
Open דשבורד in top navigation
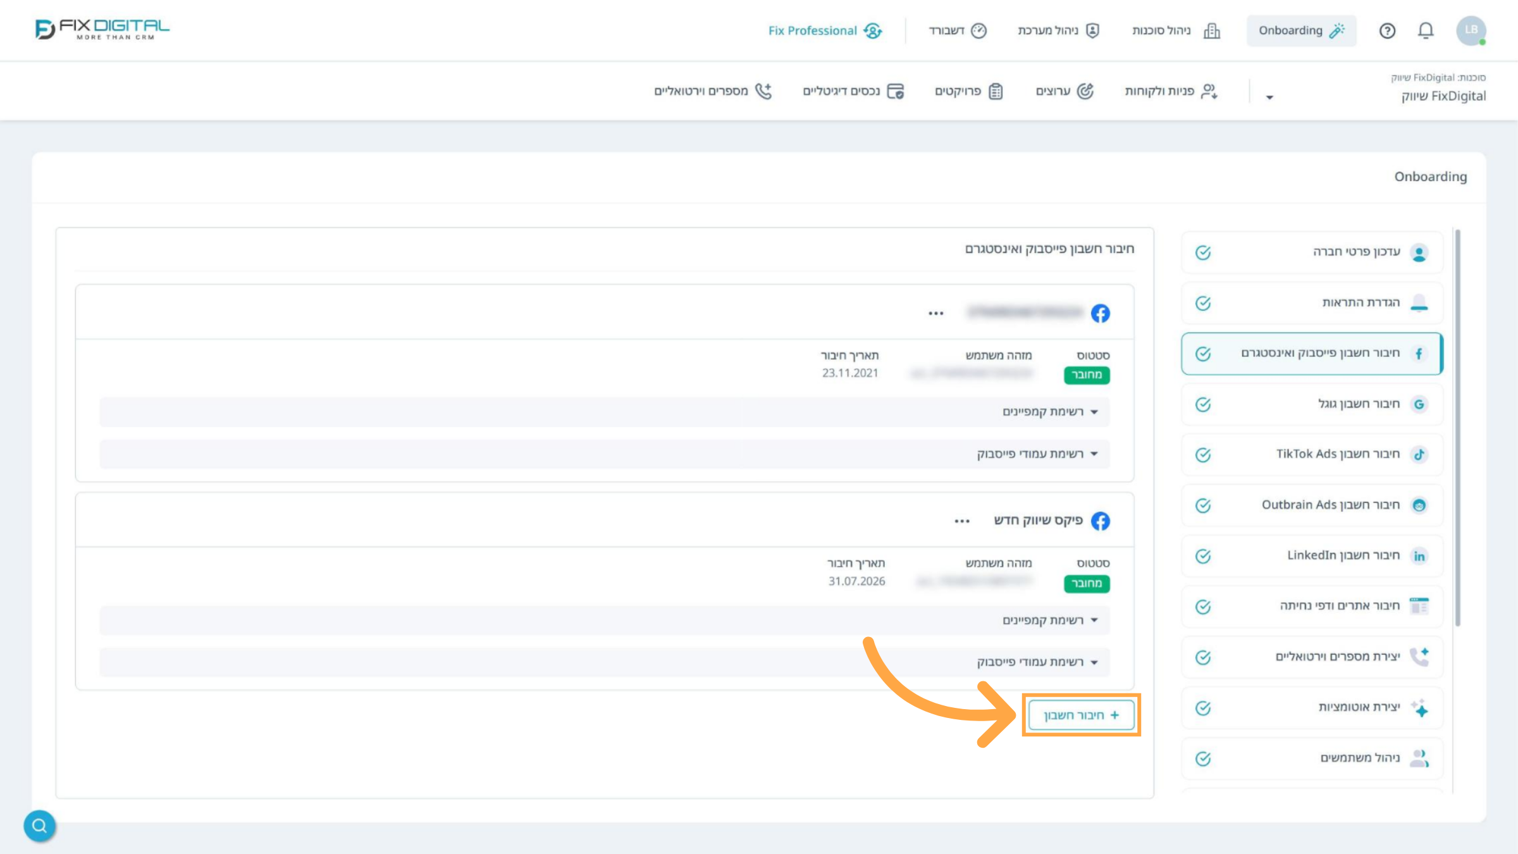[x=958, y=30]
